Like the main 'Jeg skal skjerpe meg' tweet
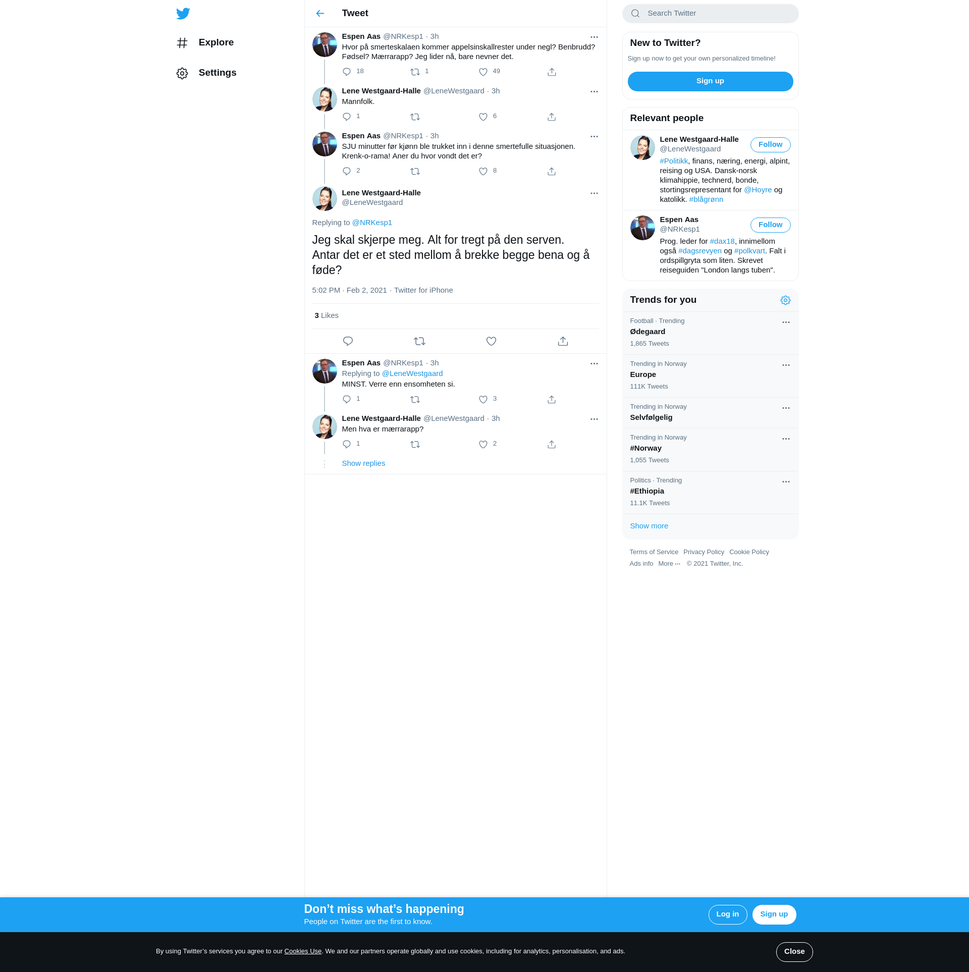The height and width of the screenshot is (972, 969). [491, 341]
